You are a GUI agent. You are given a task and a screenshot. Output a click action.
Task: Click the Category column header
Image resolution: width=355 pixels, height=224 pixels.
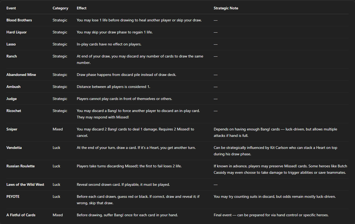[60, 8]
